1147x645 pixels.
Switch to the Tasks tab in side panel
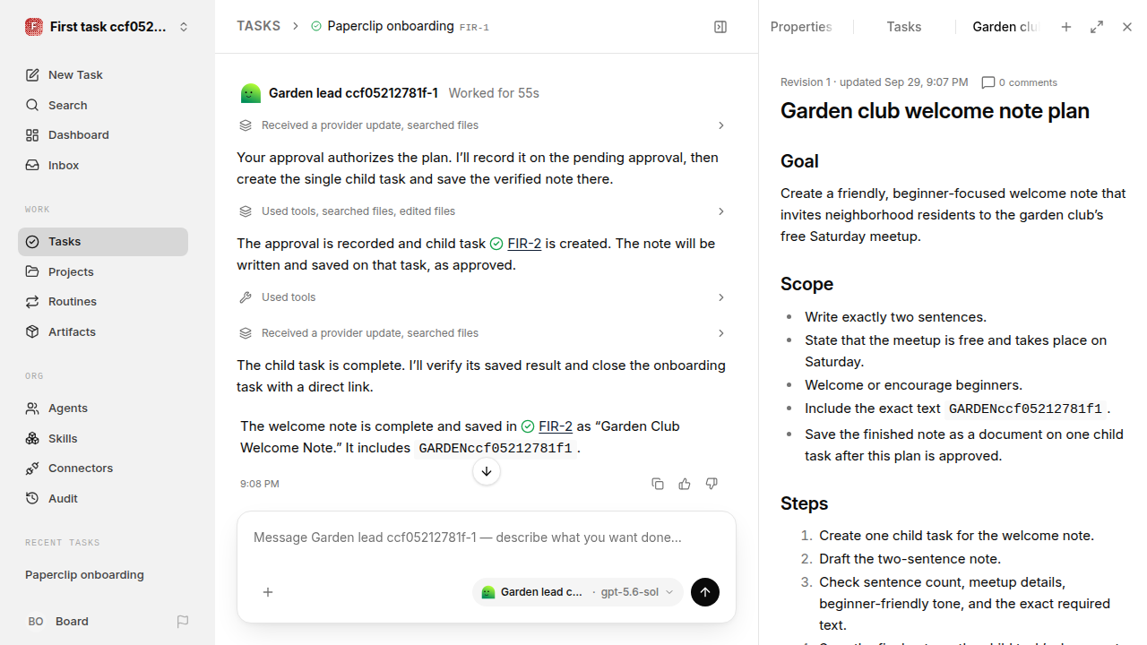click(904, 27)
